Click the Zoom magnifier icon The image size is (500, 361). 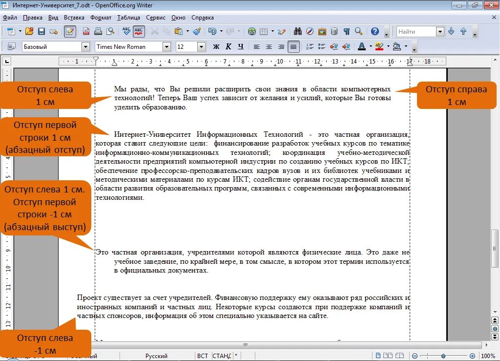[x=358, y=31]
